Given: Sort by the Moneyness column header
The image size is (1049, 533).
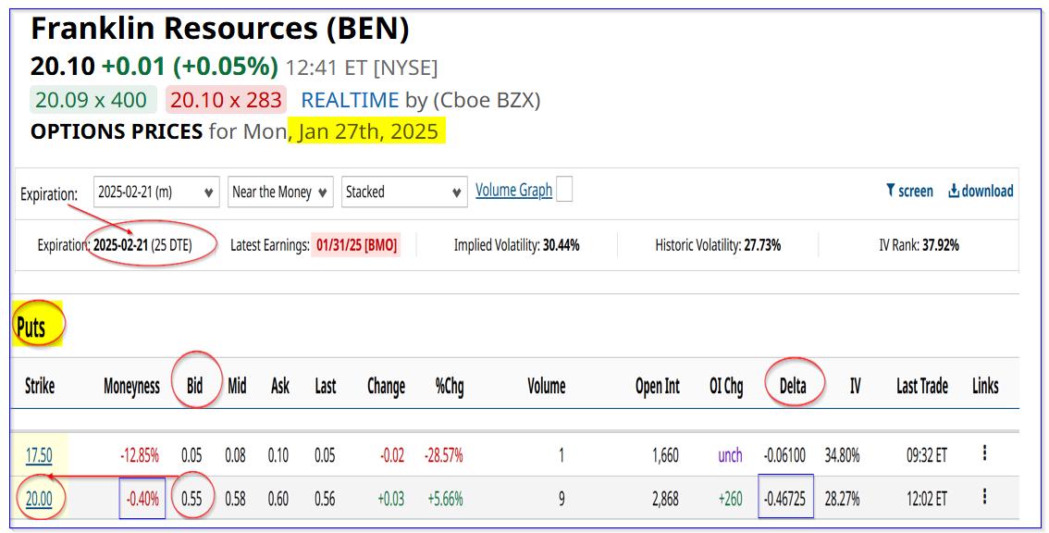Looking at the screenshot, I should (x=131, y=386).
